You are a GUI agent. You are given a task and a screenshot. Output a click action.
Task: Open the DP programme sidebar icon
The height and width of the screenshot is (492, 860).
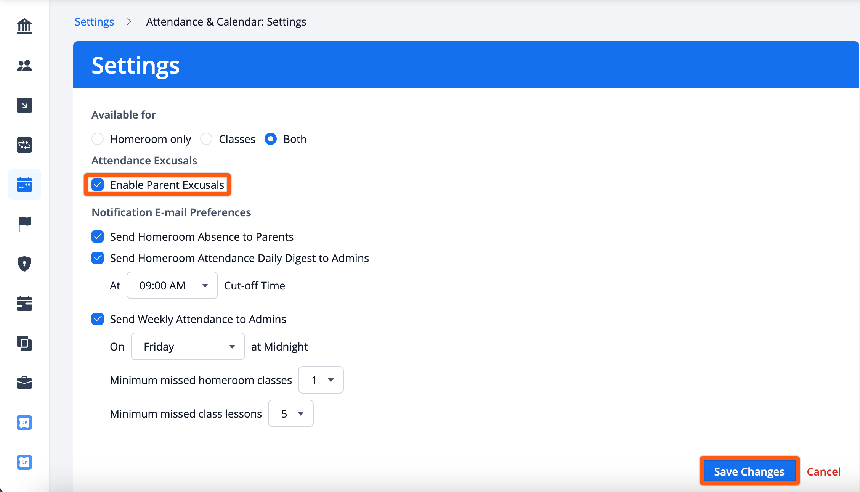pos(24,422)
